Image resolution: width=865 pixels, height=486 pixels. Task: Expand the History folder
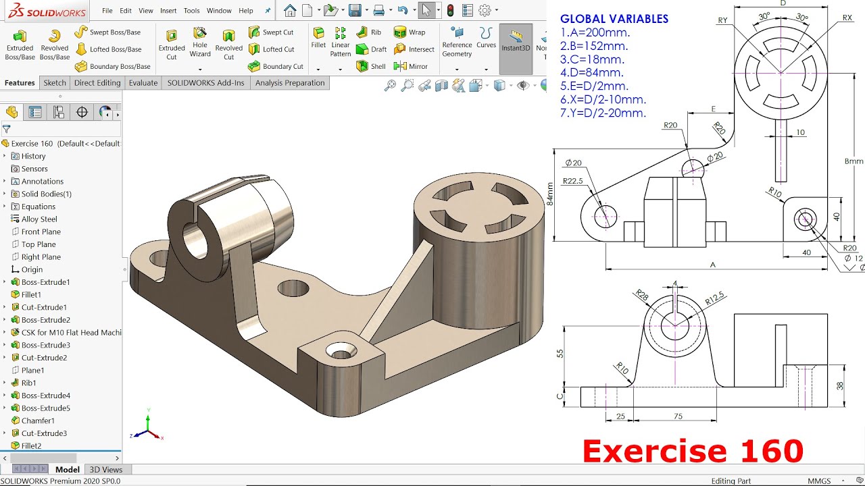pyautogui.click(x=4, y=156)
